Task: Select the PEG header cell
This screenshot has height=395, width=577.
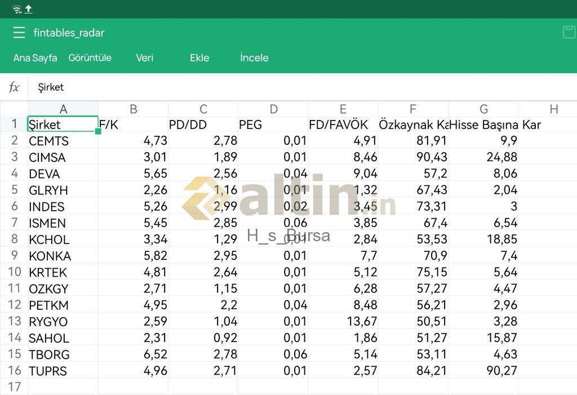Action: click(x=273, y=125)
